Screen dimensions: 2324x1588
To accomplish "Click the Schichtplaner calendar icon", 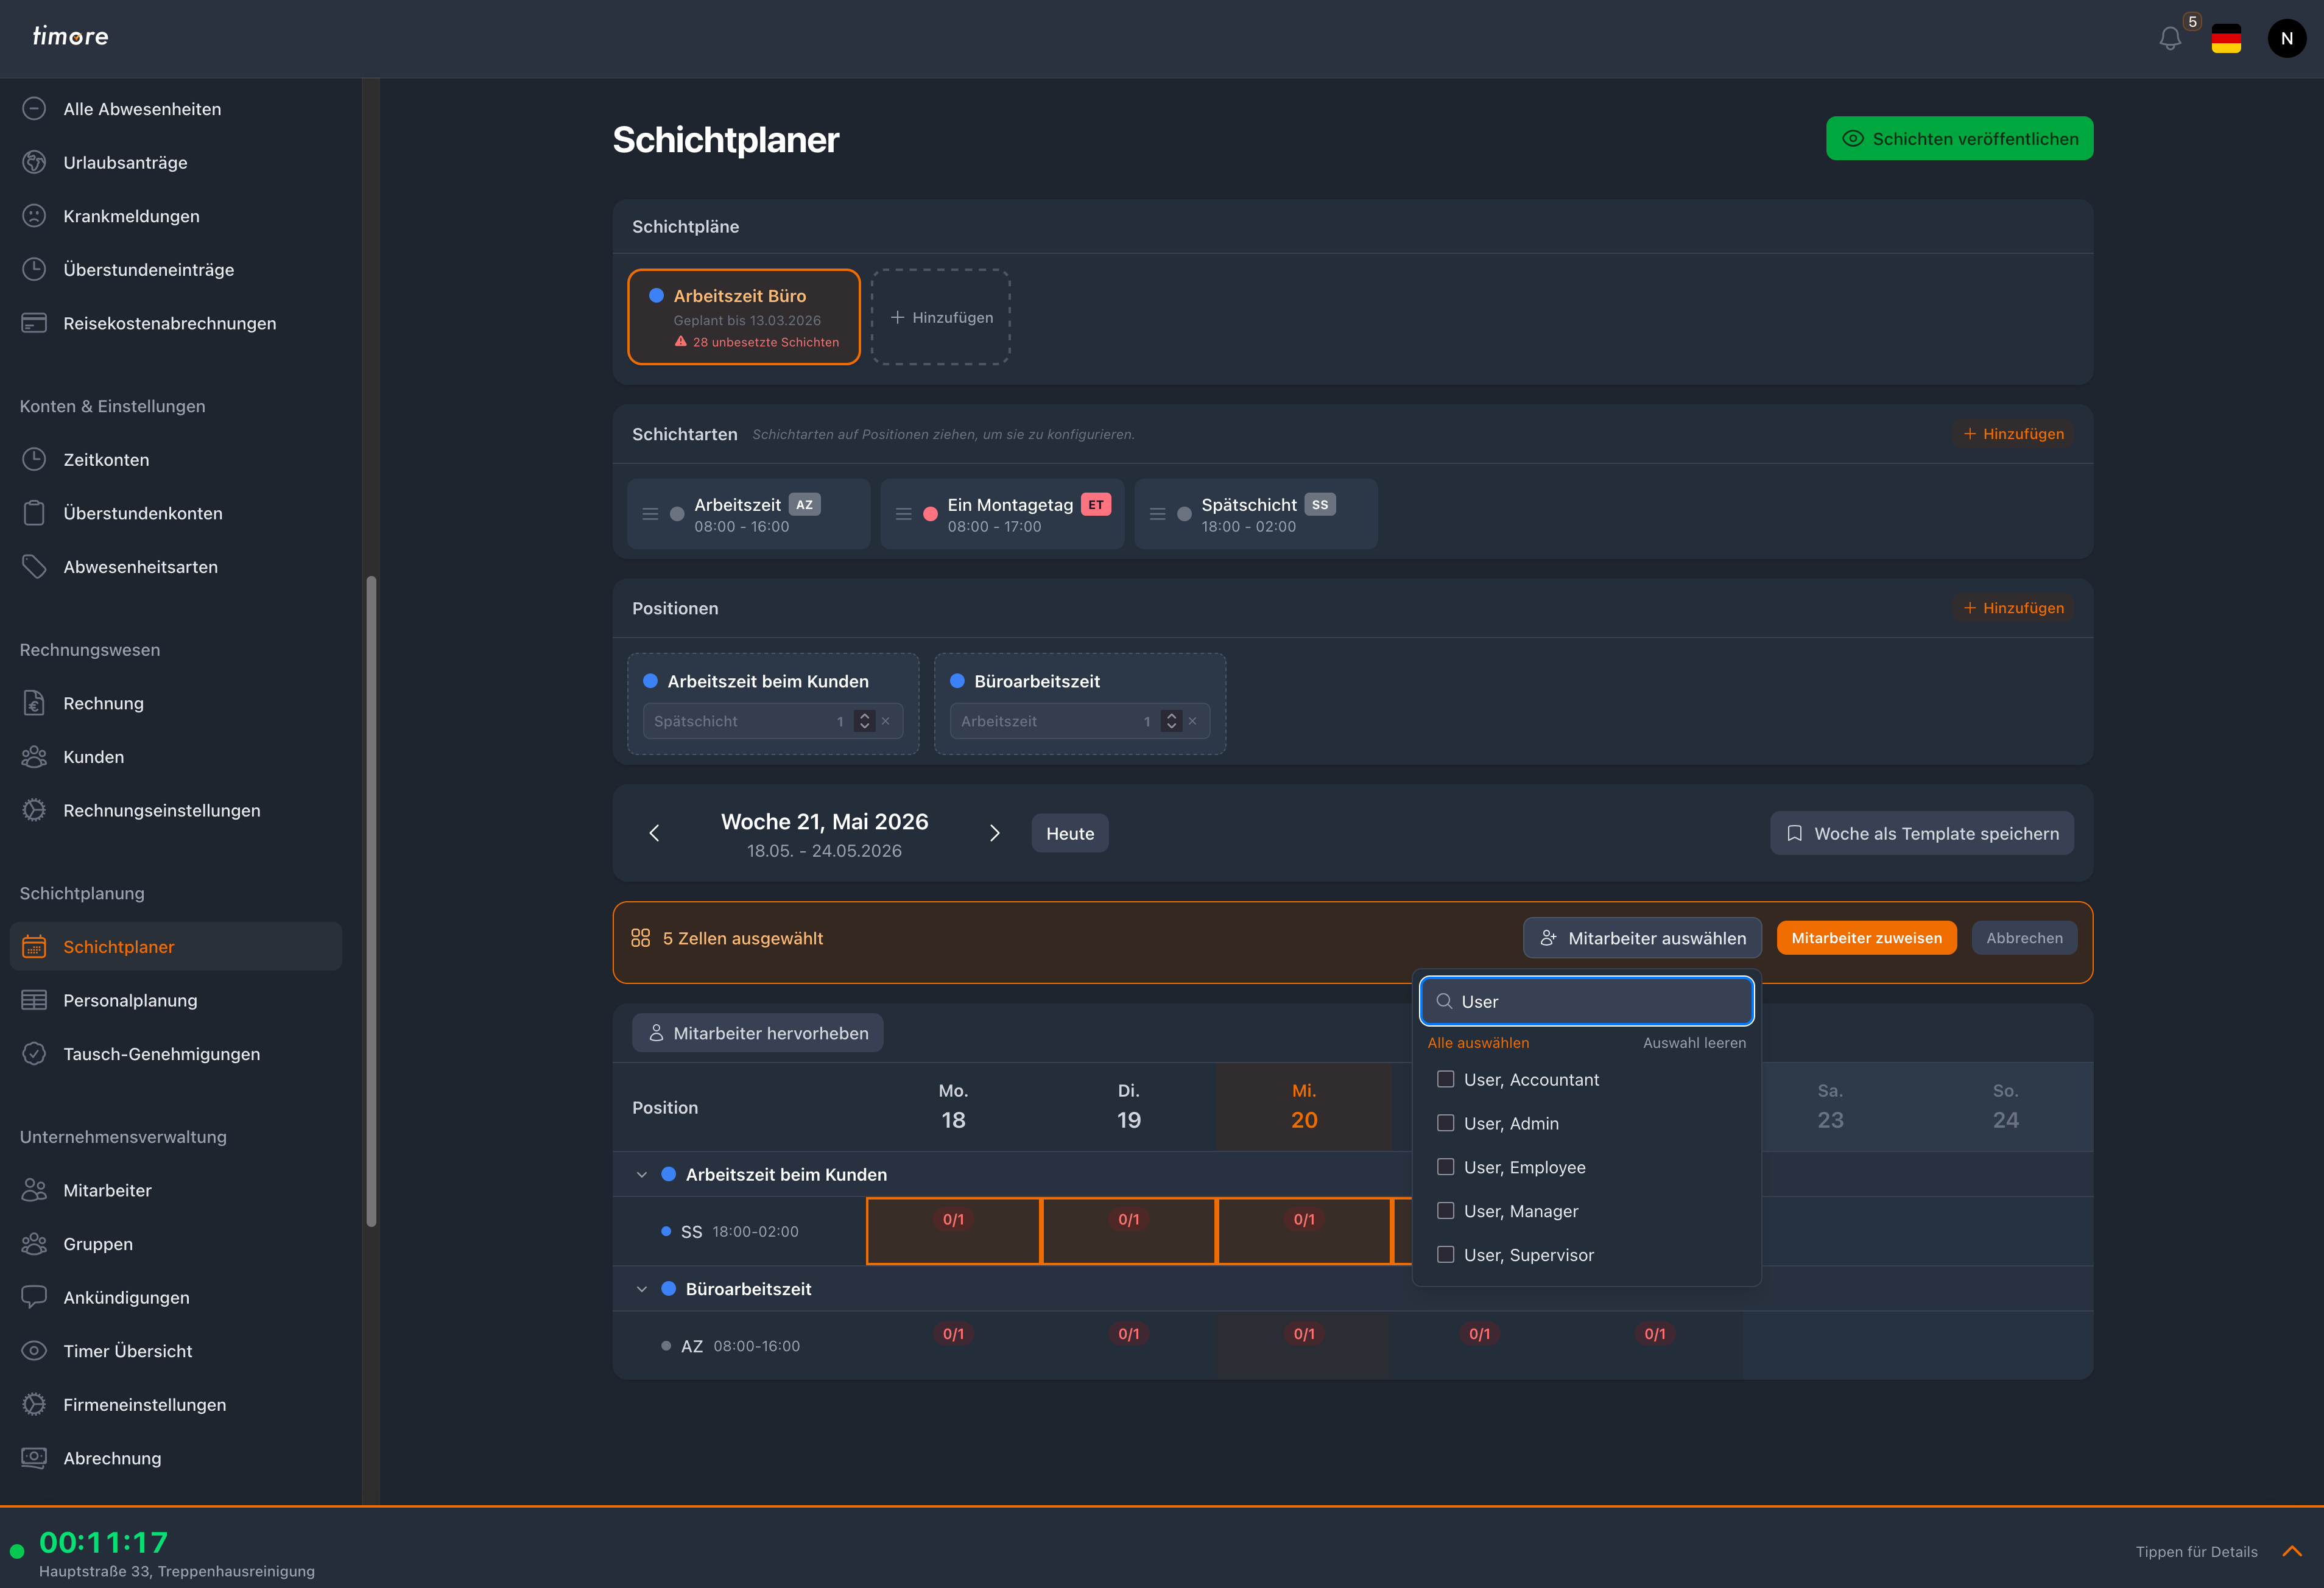I will [x=34, y=946].
